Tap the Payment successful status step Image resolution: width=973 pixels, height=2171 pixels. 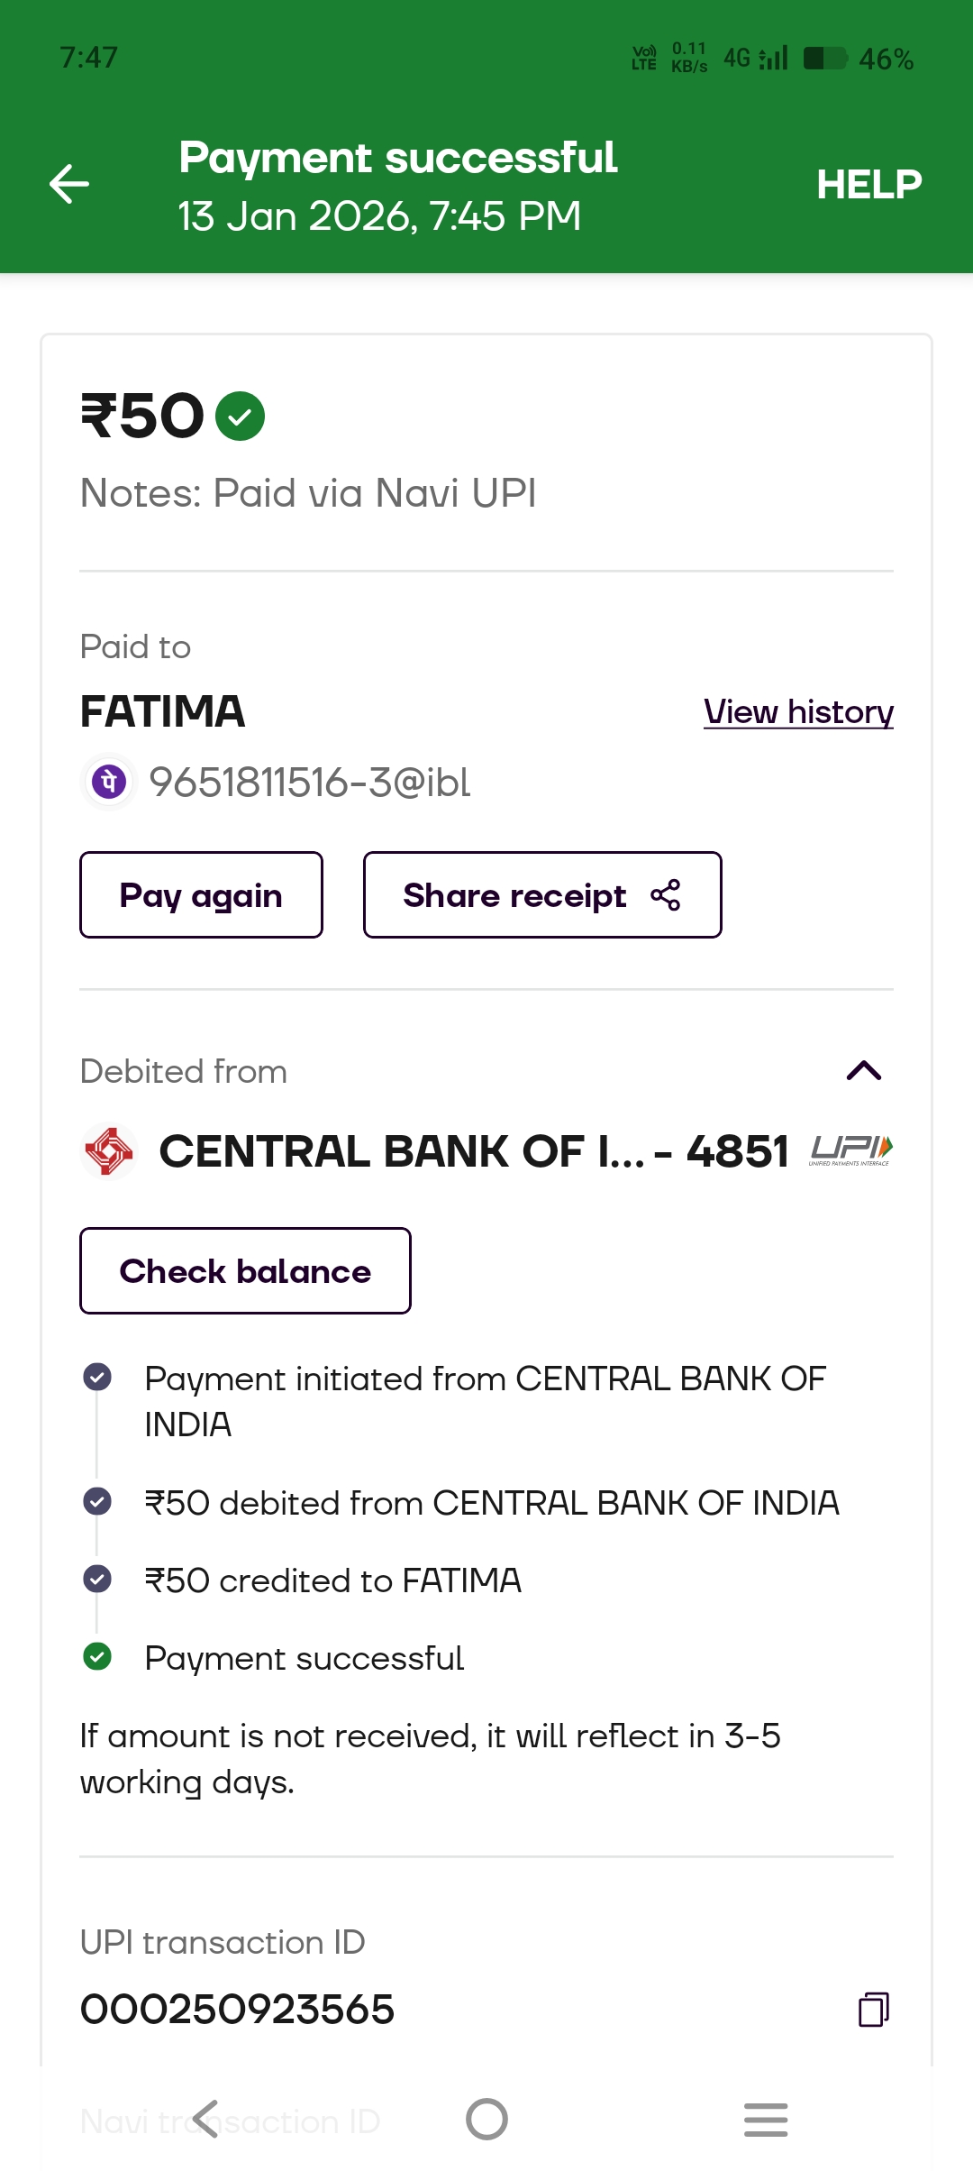coord(304,1658)
